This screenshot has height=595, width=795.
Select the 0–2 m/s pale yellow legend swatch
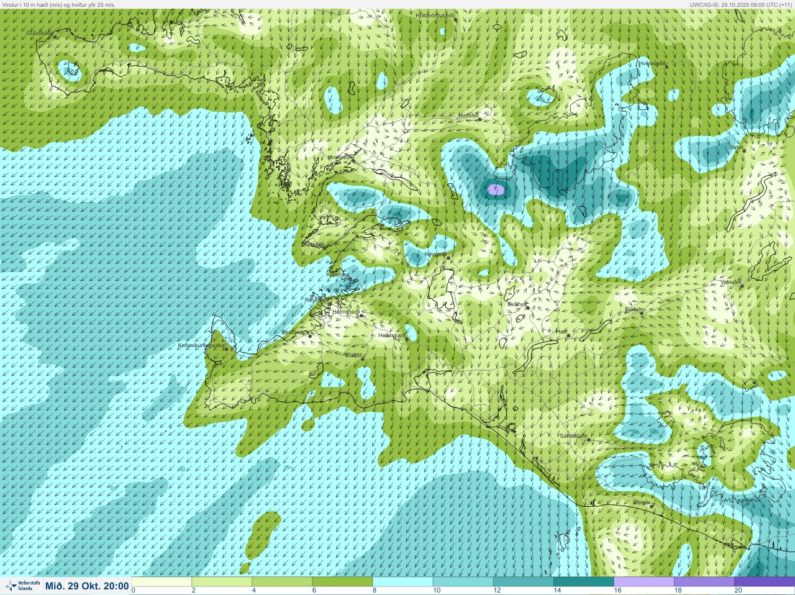(x=161, y=582)
